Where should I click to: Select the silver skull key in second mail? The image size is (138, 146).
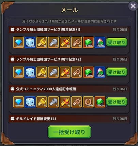click(53, 72)
